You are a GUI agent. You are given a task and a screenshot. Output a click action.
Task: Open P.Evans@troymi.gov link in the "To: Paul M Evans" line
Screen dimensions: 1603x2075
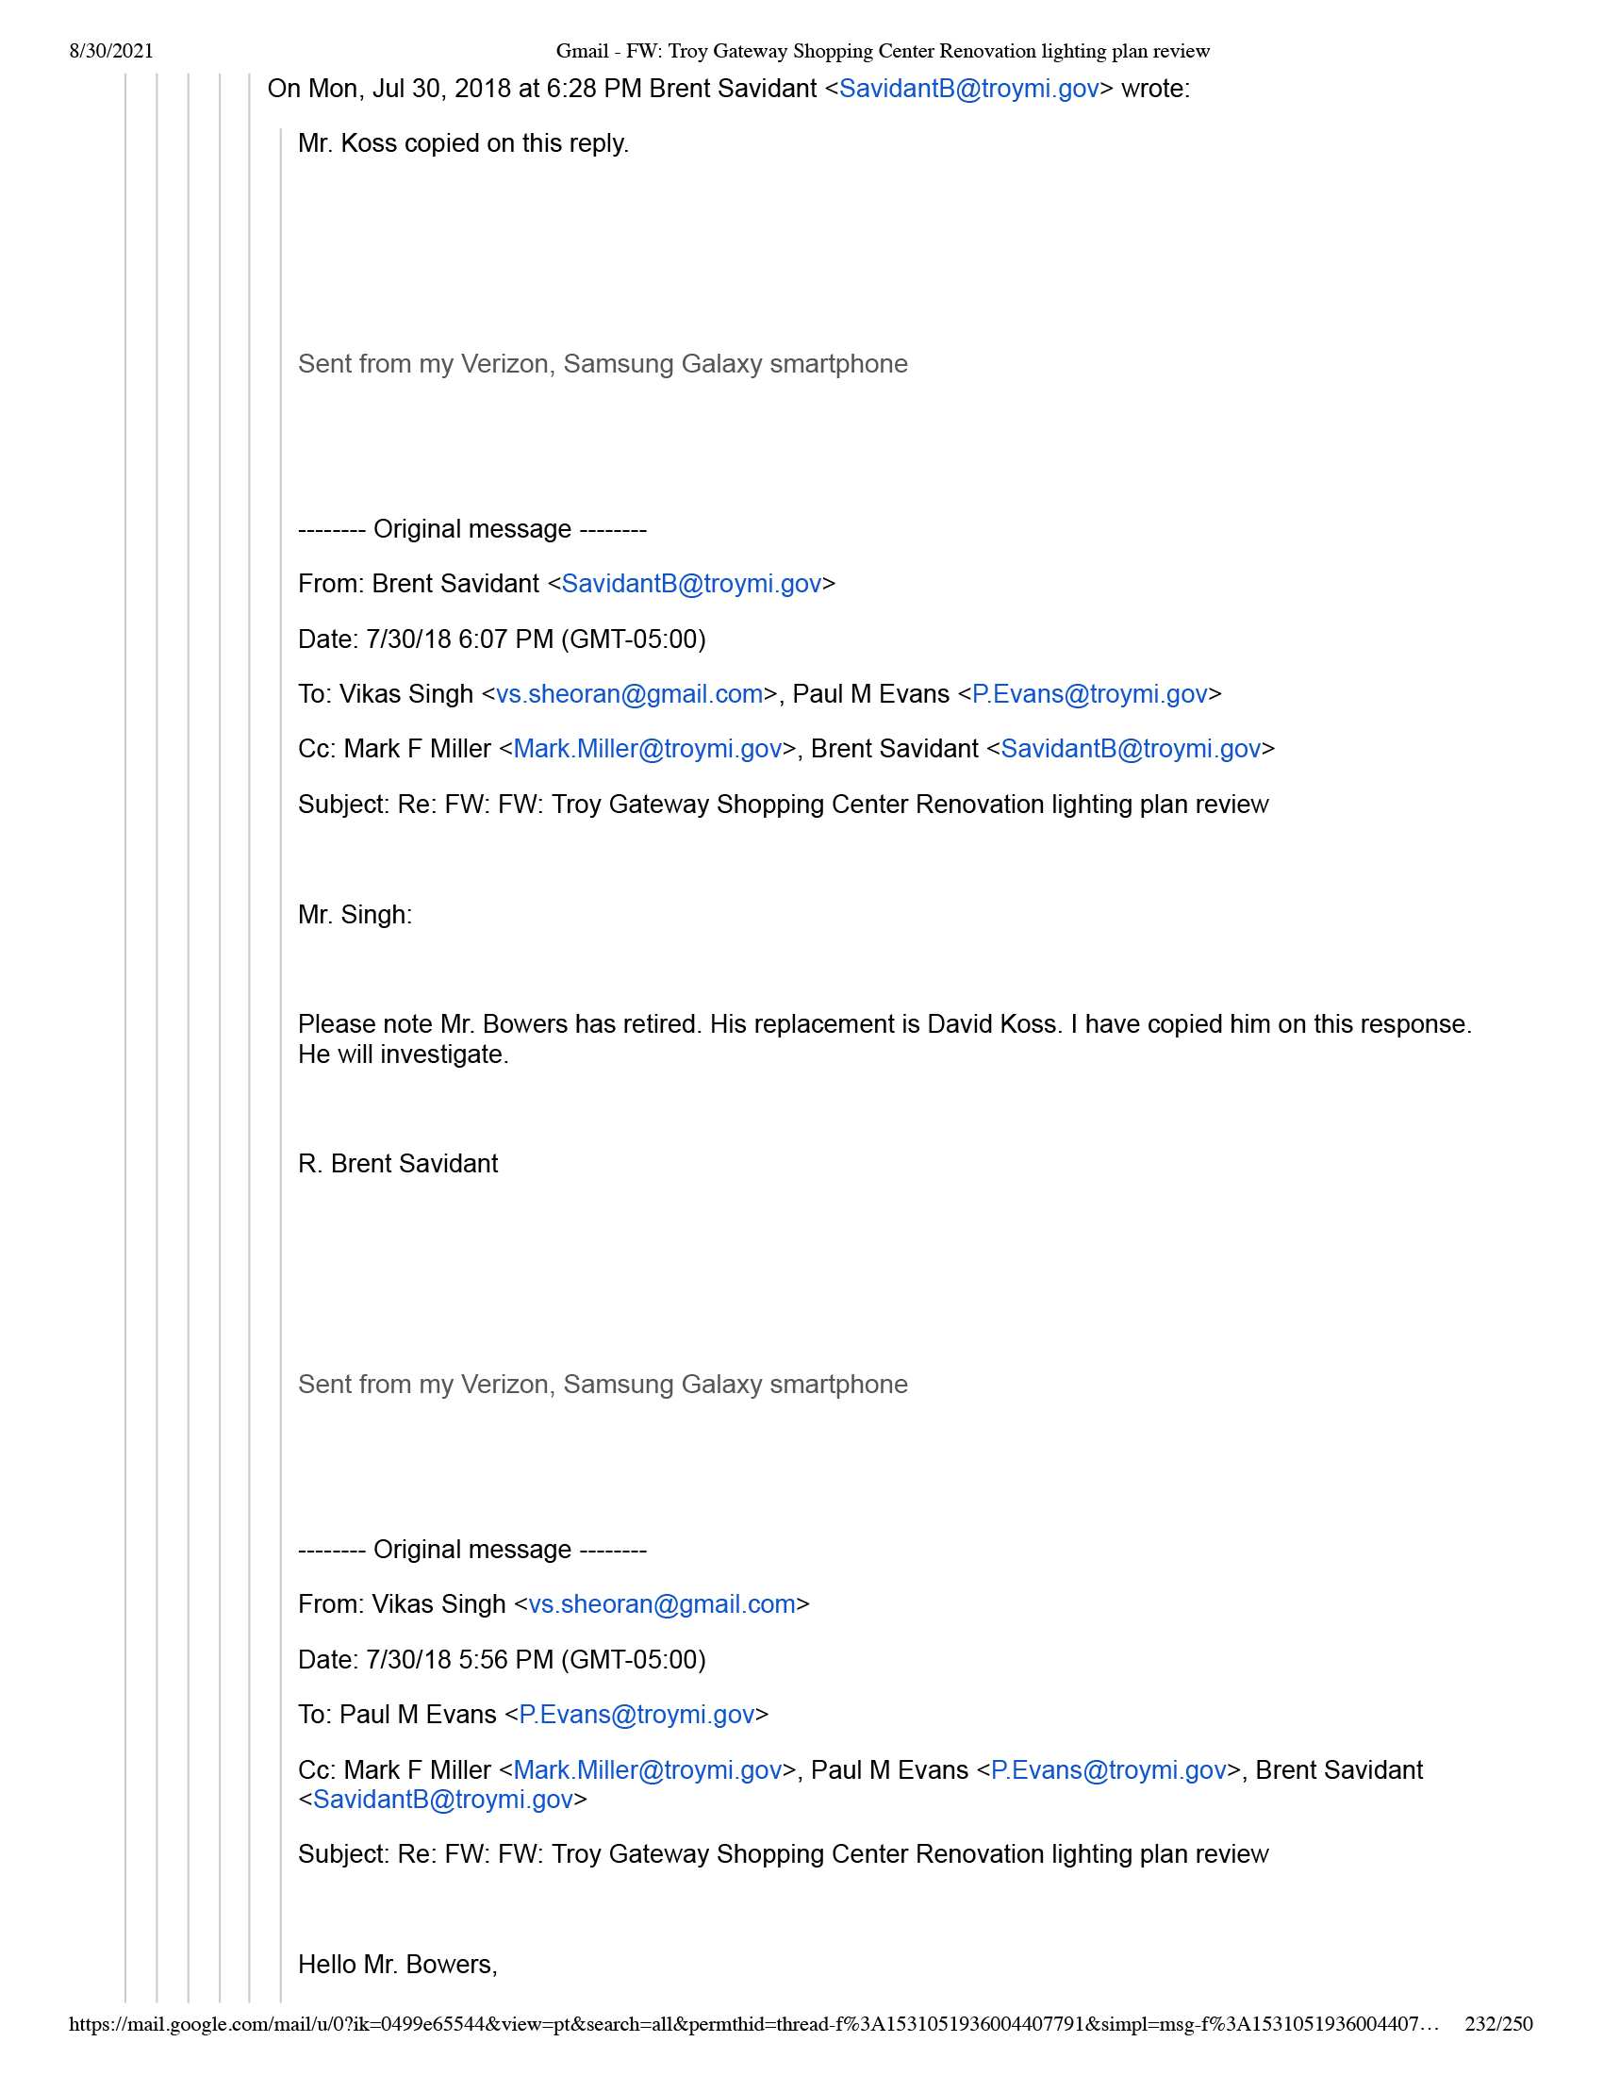(x=636, y=1714)
